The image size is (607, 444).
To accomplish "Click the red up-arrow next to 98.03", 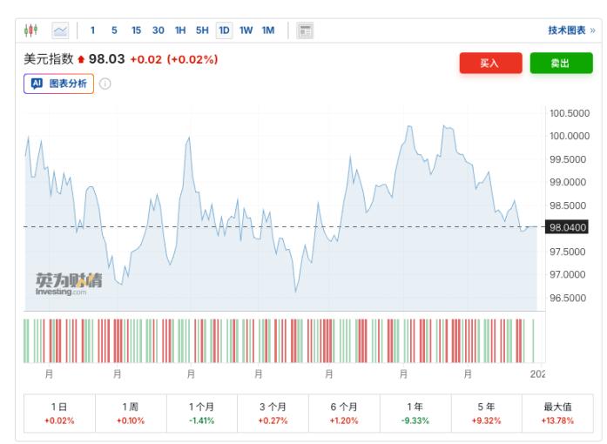I will [81, 60].
